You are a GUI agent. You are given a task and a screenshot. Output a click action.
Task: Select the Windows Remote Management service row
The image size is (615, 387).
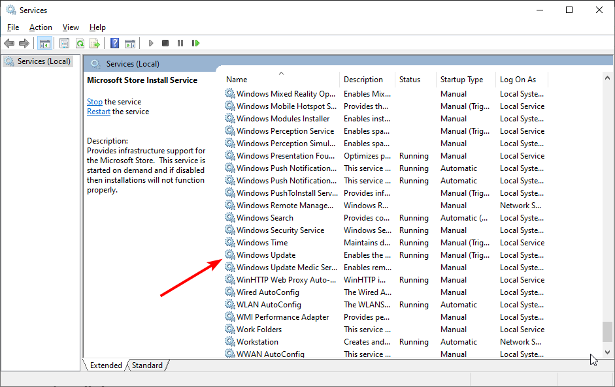coord(385,206)
